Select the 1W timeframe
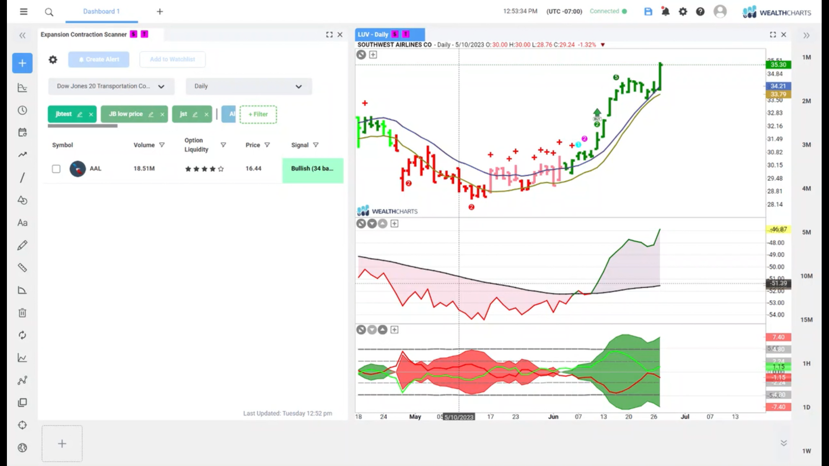 [807, 451]
